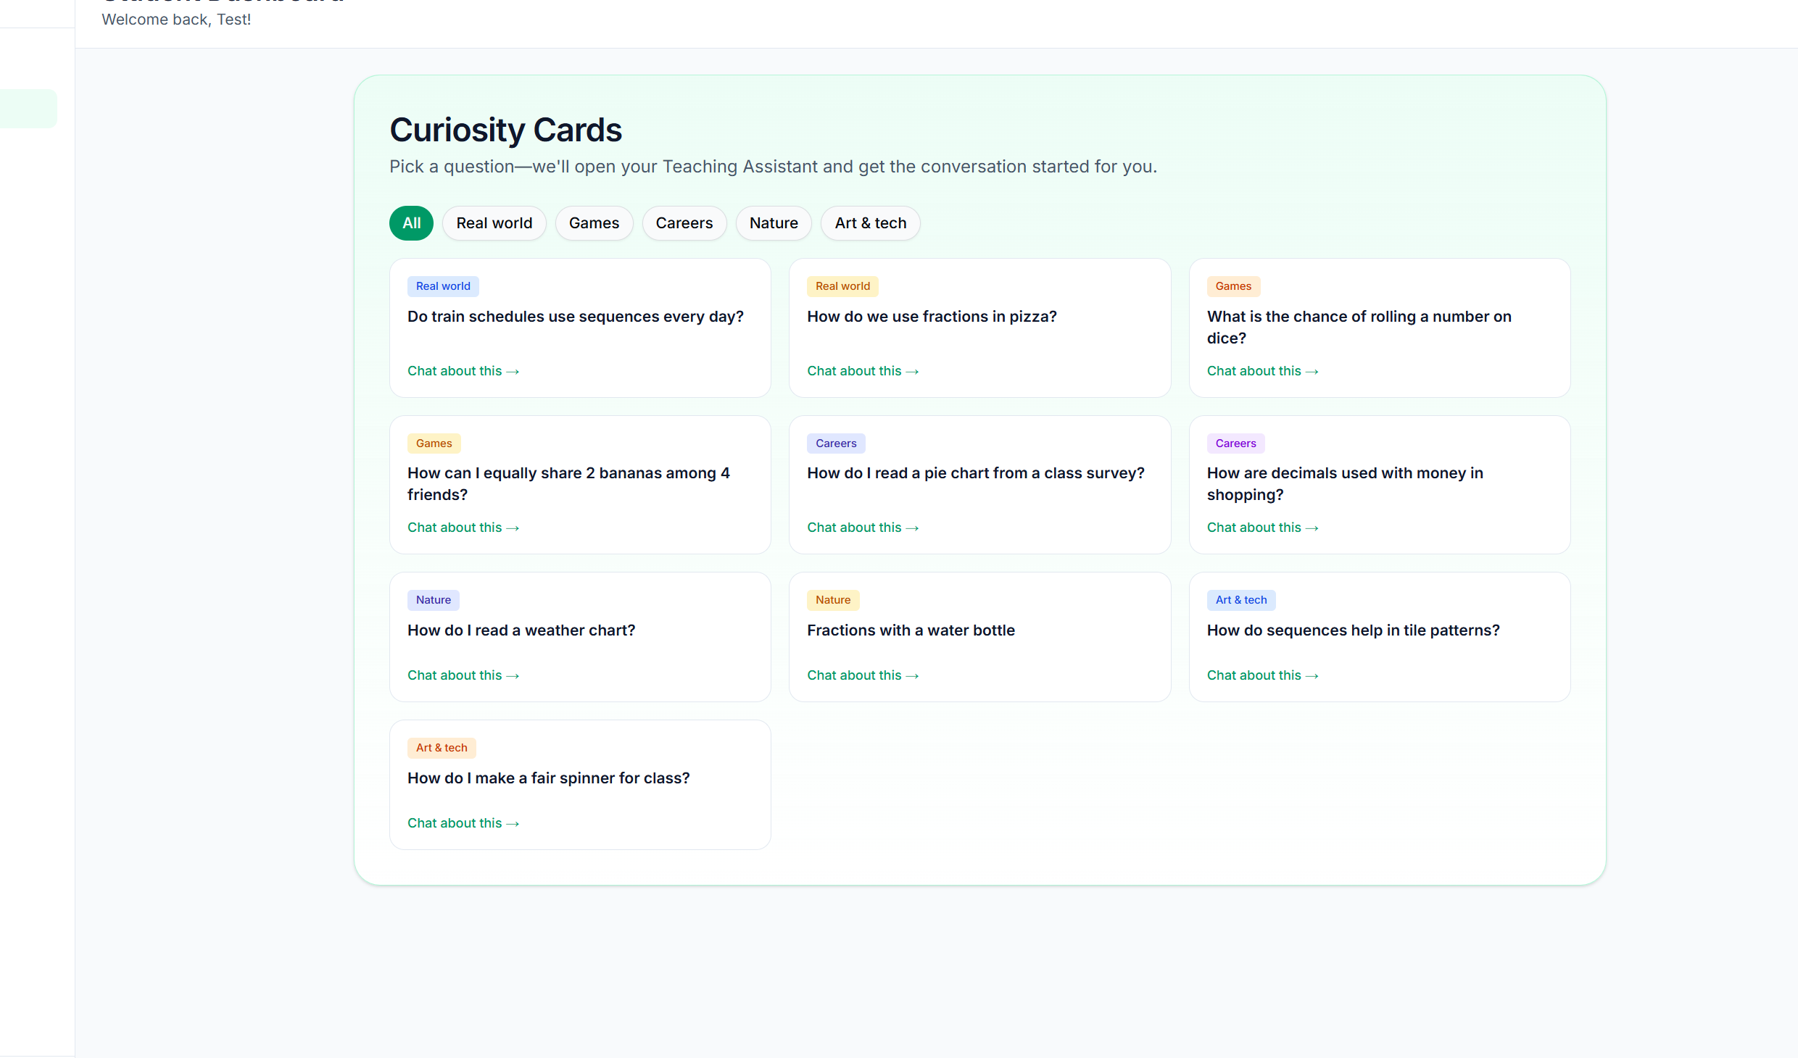
Task: Filter cards by Games
Action: pyautogui.click(x=594, y=223)
